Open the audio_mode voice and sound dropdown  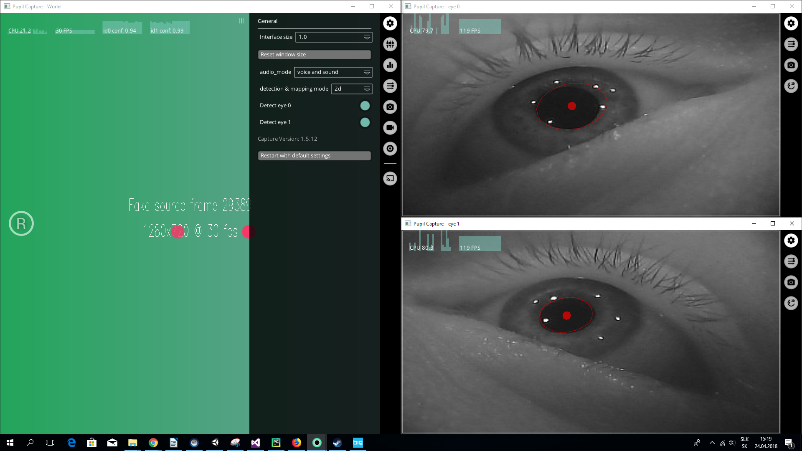tap(333, 72)
